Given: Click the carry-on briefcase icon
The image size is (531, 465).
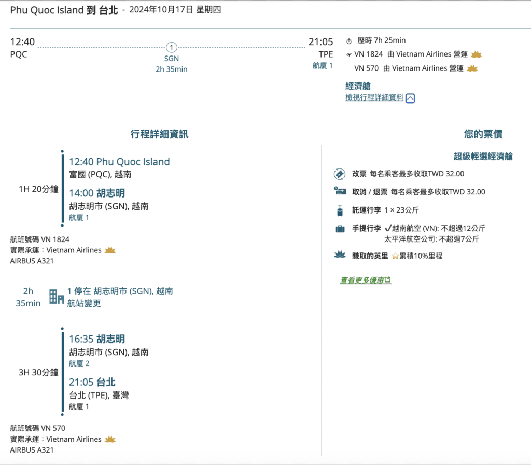Looking at the screenshot, I should click(340, 229).
